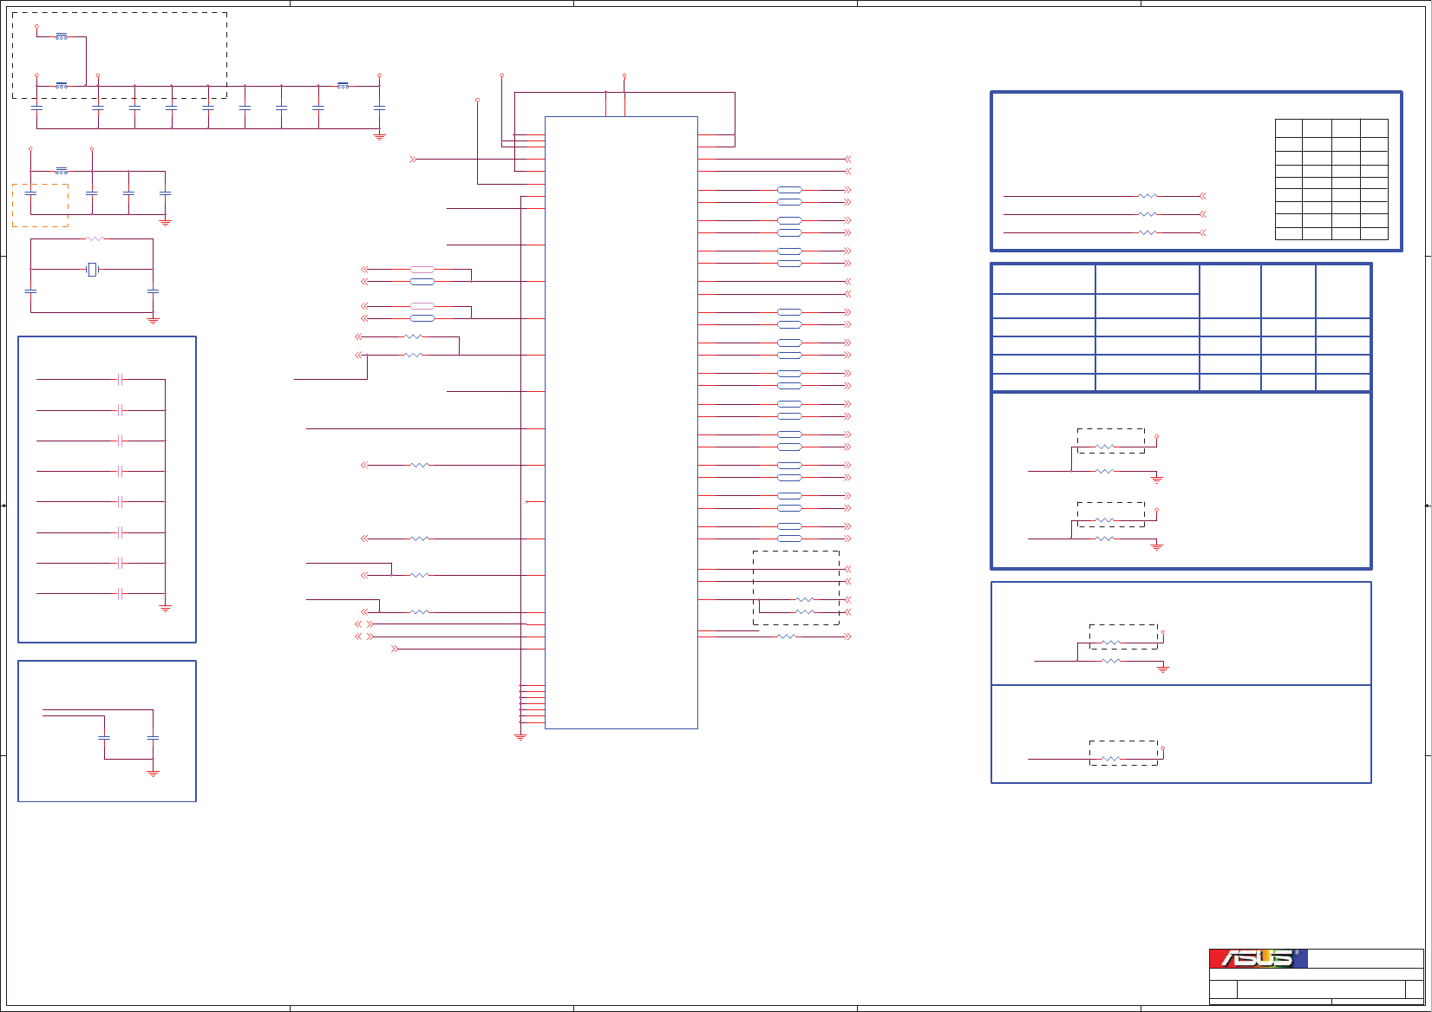Click the ASUS logo in the title block
Viewport: 1432px width, 1012px height.
1259,958
